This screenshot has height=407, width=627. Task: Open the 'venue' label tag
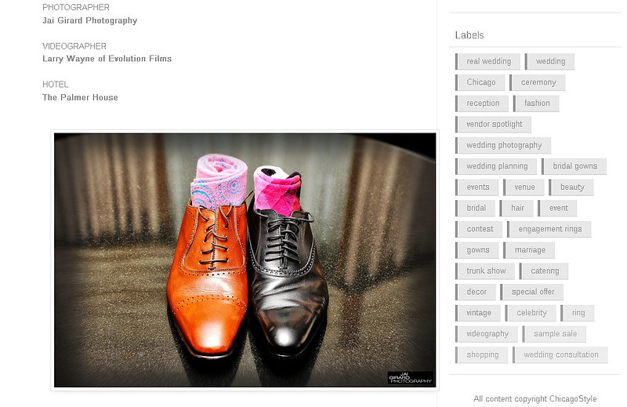point(524,187)
